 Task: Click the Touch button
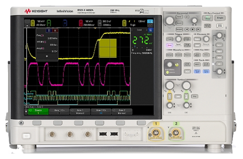tap(187, 72)
